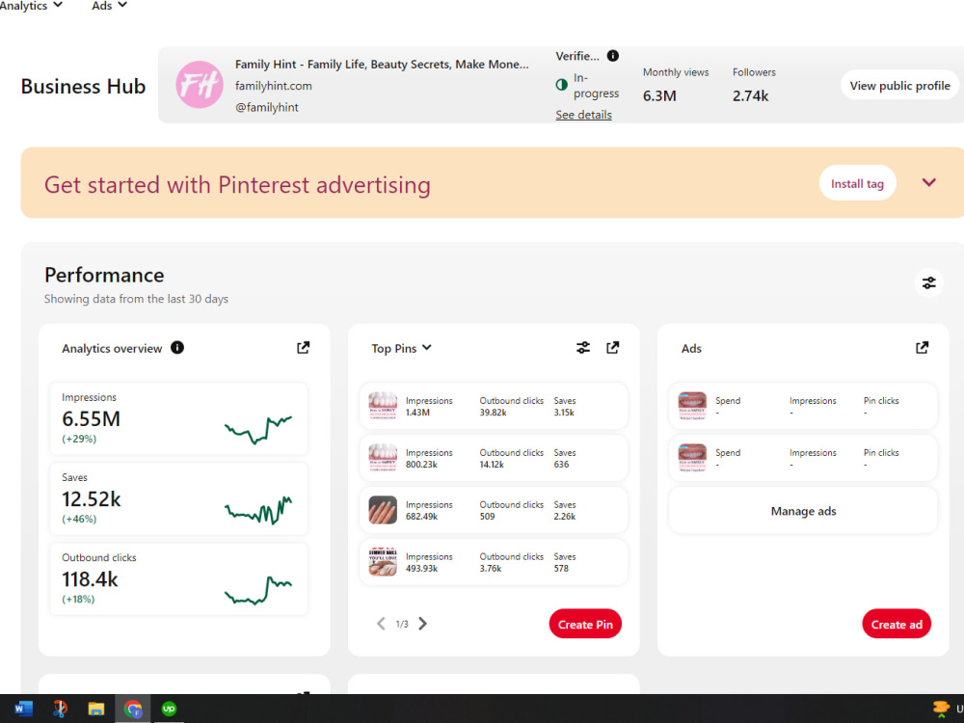Go to next Top Pins page
This screenshot has height=723, width=964.
[422, 624]
